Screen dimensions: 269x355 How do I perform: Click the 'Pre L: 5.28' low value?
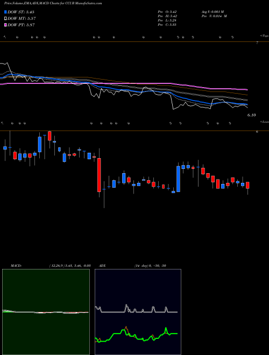(x=167, y=20)
